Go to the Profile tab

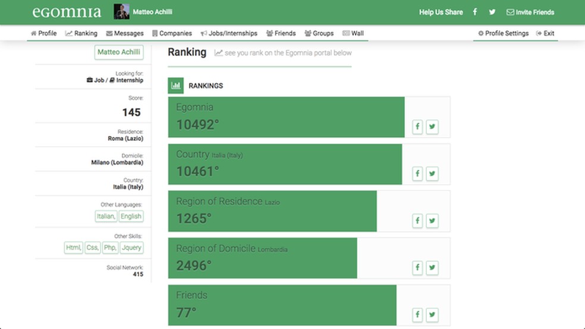tap(43, 33)
